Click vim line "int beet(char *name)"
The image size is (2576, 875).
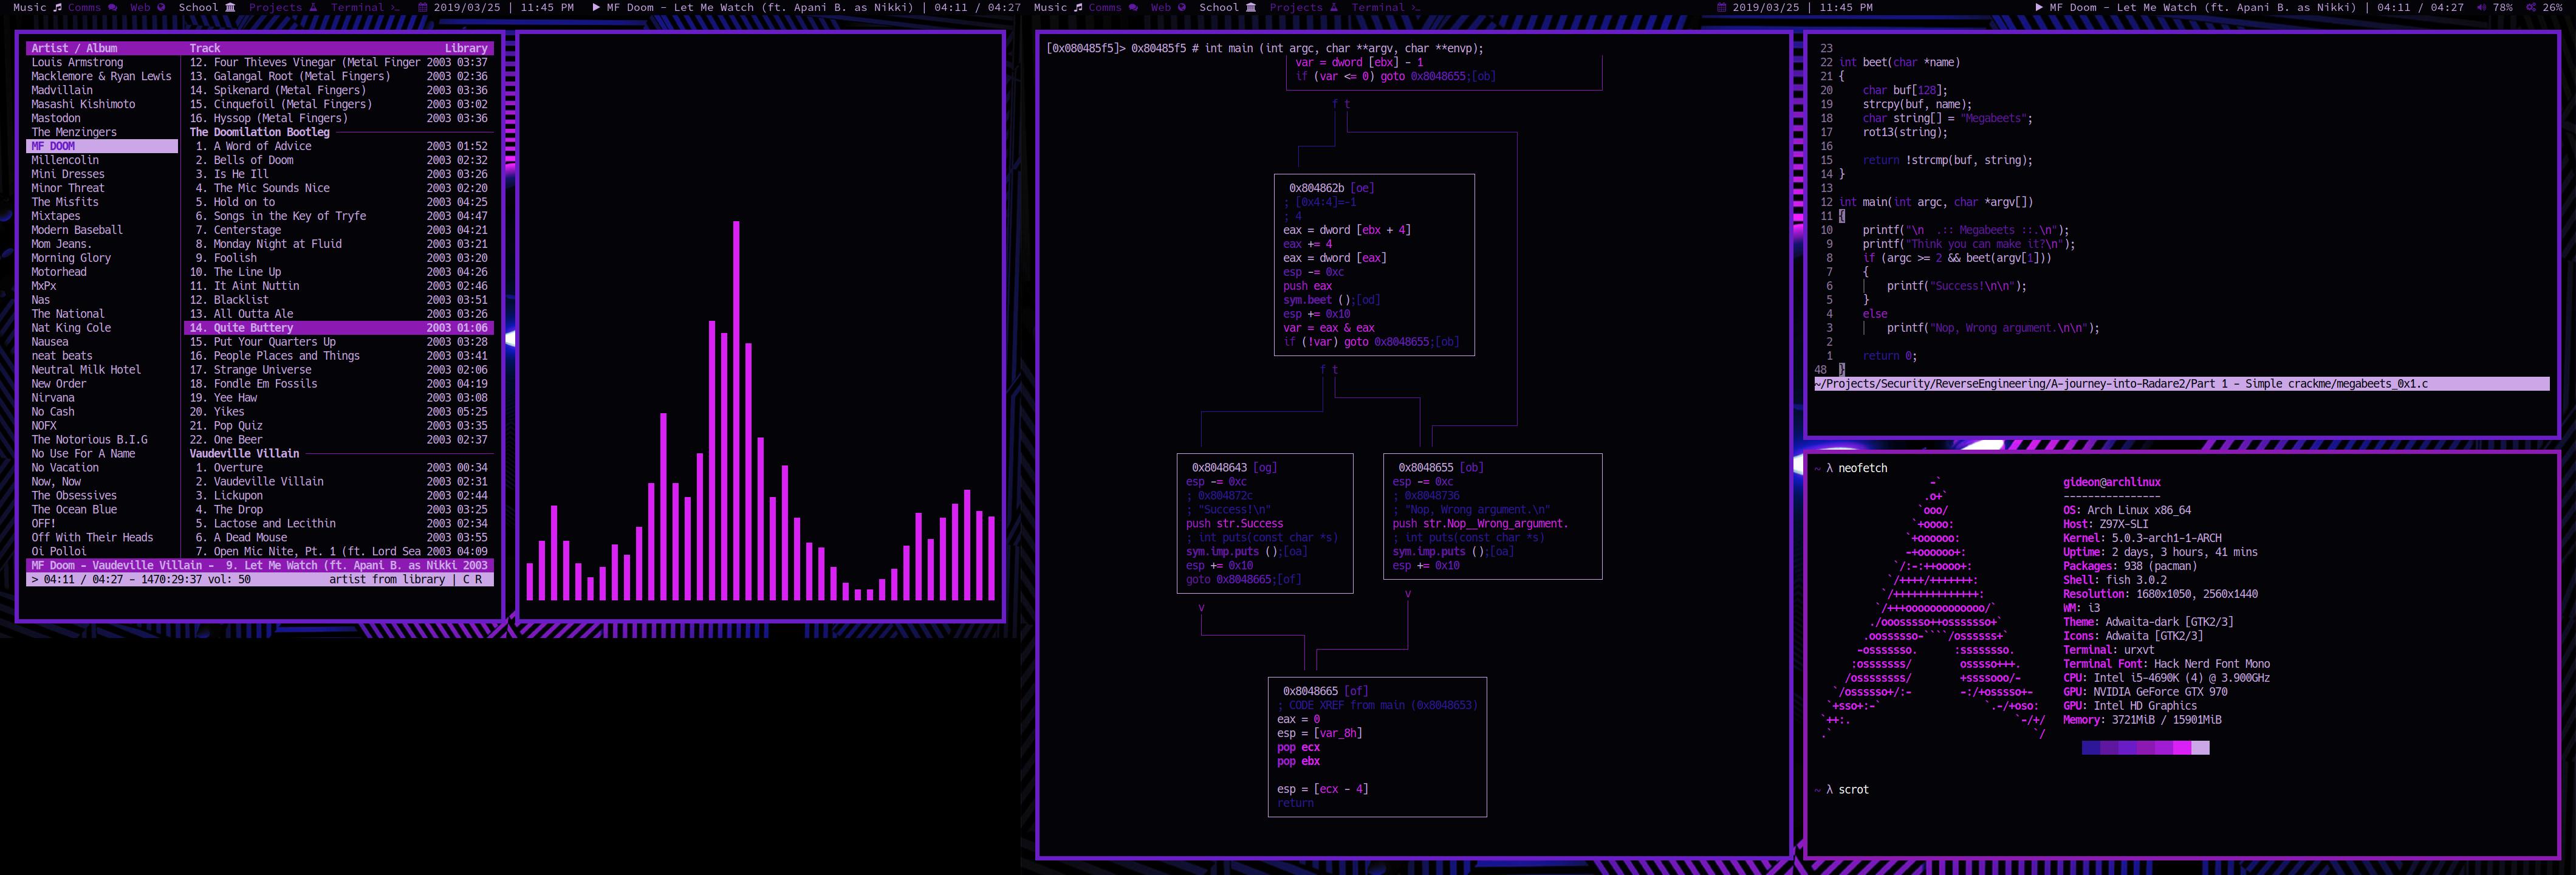click(x=1899, y=62)
